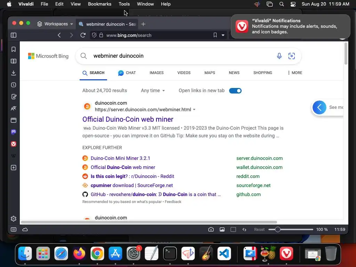Open the Bookmarks panel in Vivaldi sidebar
The image size is (356, 267).
pyautogui.click(x=14, y=49)
